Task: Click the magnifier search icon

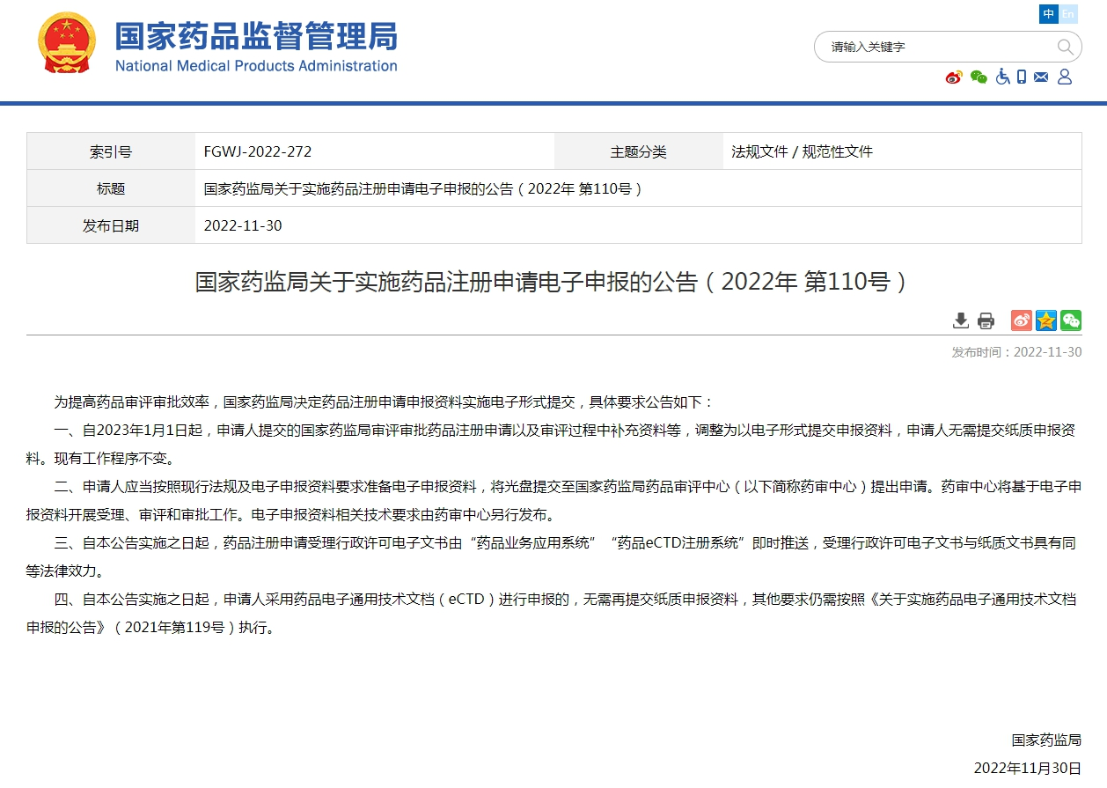Action: click(1065, 47)
